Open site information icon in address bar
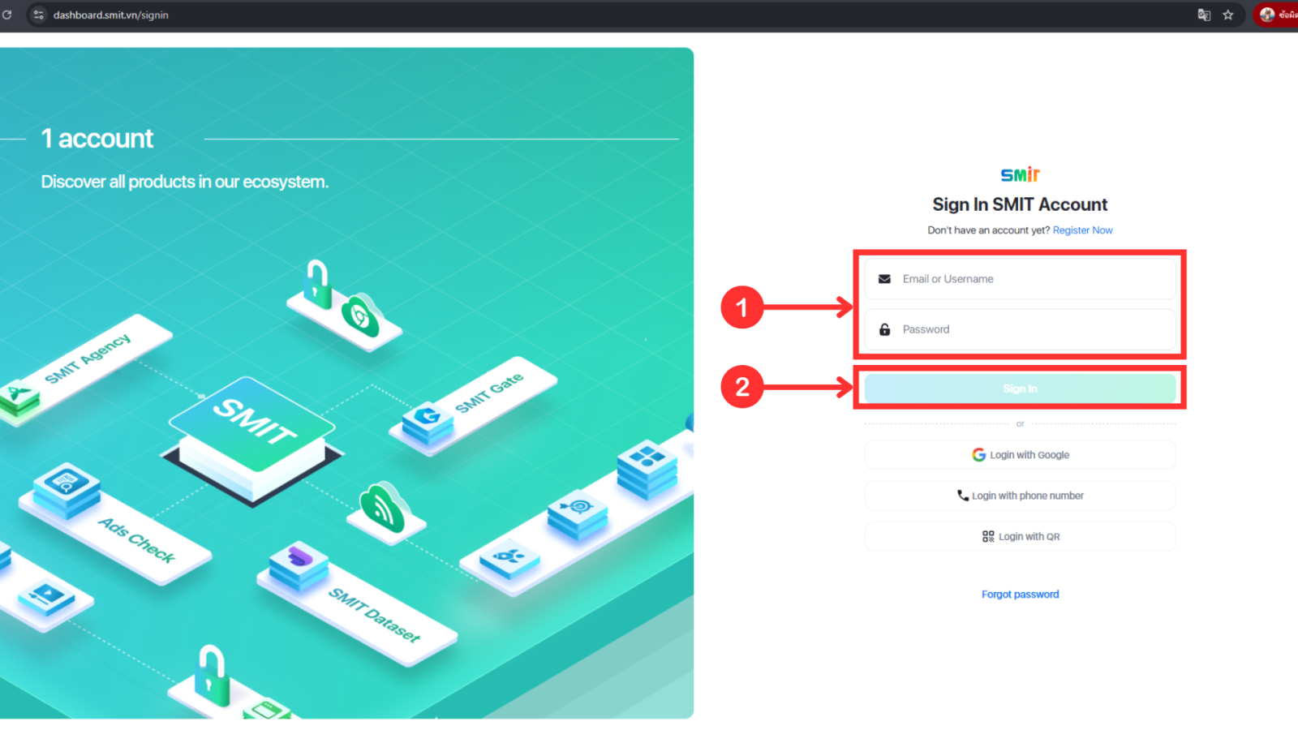 point(38,15)
